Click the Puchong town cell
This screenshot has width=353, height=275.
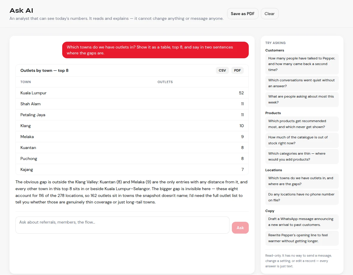pos(29,159)
